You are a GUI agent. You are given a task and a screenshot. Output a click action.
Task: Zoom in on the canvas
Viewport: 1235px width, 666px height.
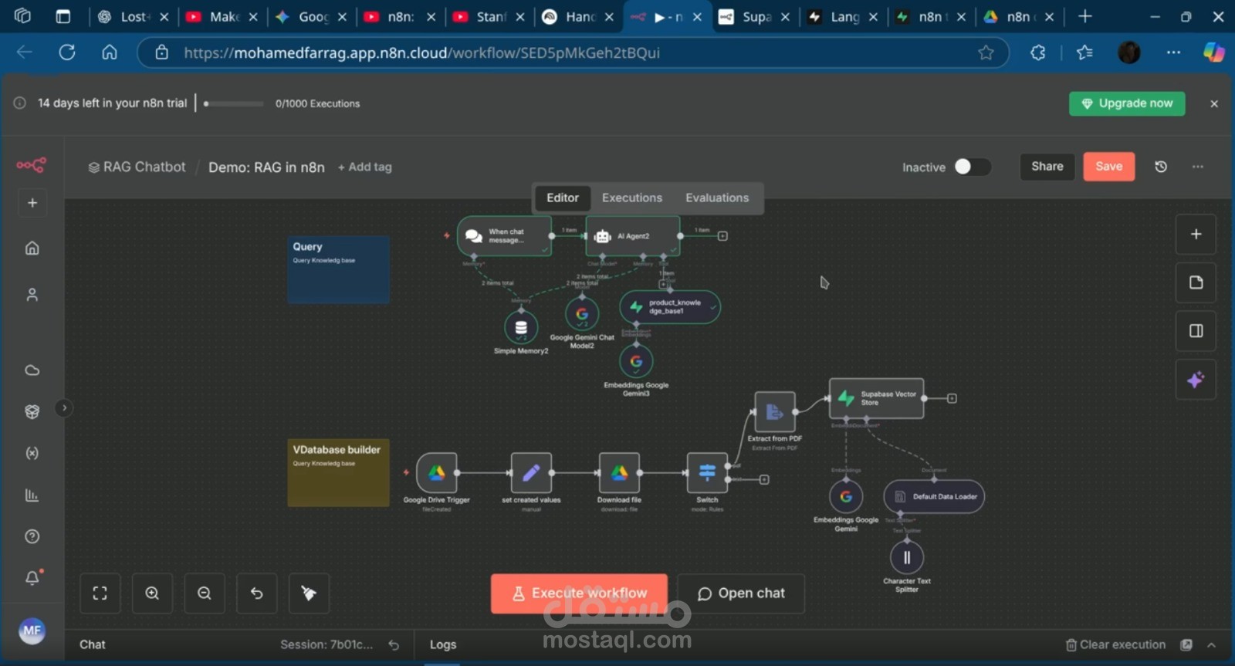[152, 593]
